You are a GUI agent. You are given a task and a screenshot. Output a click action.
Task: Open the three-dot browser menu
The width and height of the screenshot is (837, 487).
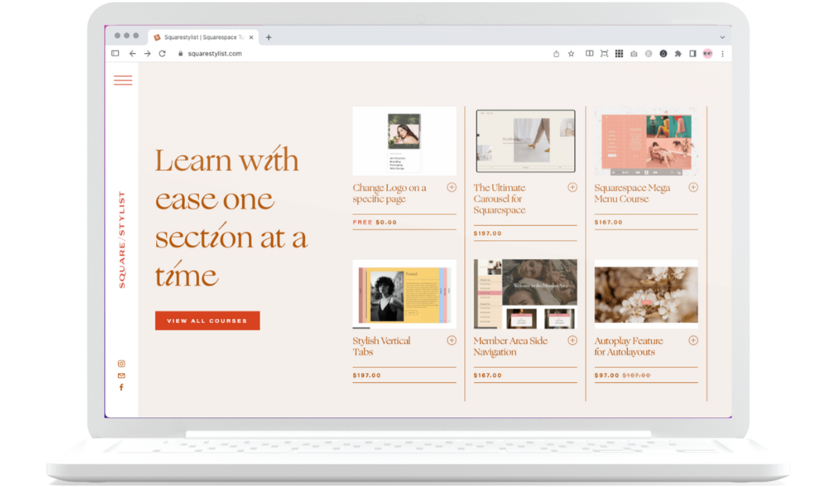(x=723, y=54)
